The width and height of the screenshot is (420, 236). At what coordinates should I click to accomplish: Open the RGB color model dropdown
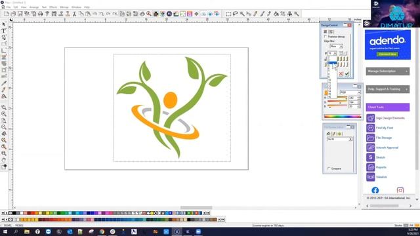350,92
